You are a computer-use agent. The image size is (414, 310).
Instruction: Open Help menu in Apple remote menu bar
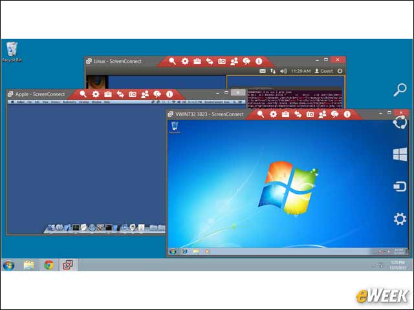click(x=107, y=102)
